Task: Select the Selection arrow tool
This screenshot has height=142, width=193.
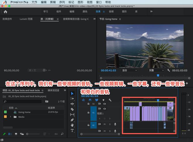Action: pos(72,93)
